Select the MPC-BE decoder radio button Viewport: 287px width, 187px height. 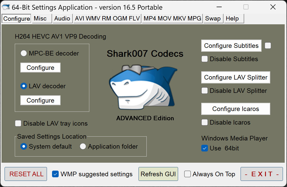pos(24,53)
